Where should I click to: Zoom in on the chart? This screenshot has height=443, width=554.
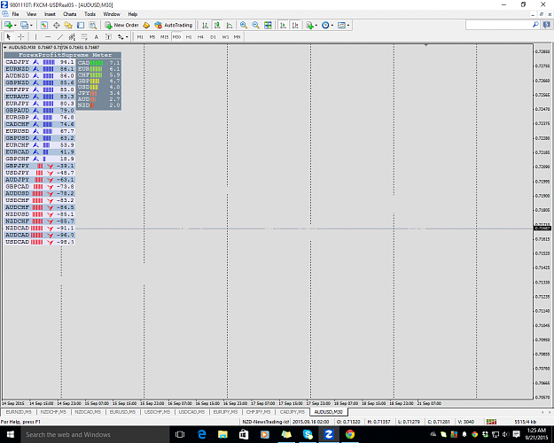(244, 25)
